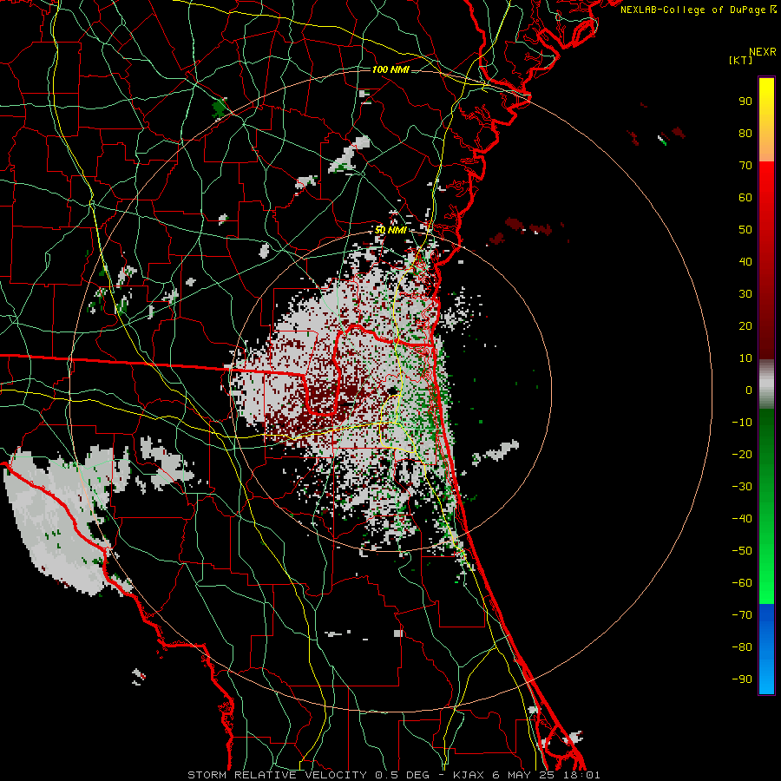This screenshot has width=781, height=781.
Task: Click the Storm Relative Velocity caption at bottom
Action: (393, 775)
